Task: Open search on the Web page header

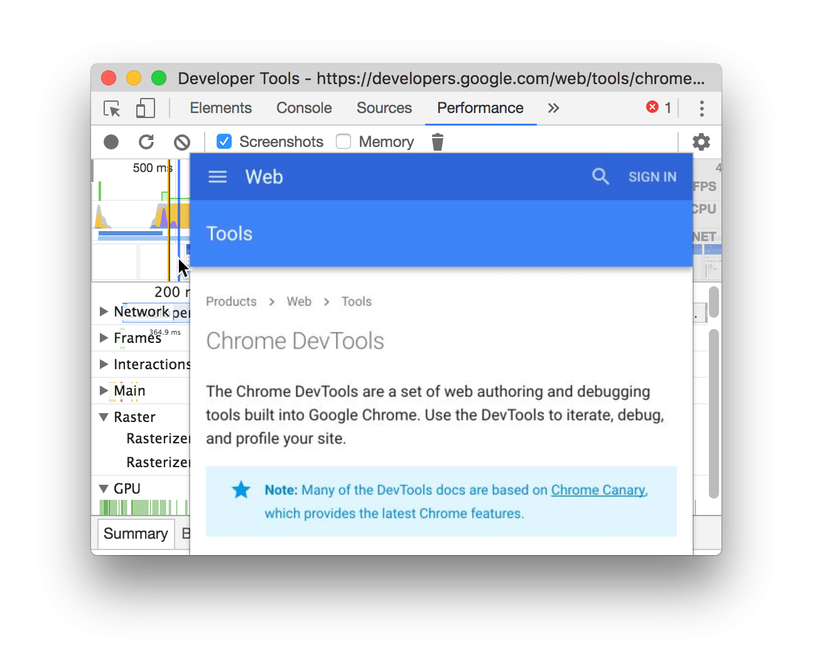Action: point(600,176)
